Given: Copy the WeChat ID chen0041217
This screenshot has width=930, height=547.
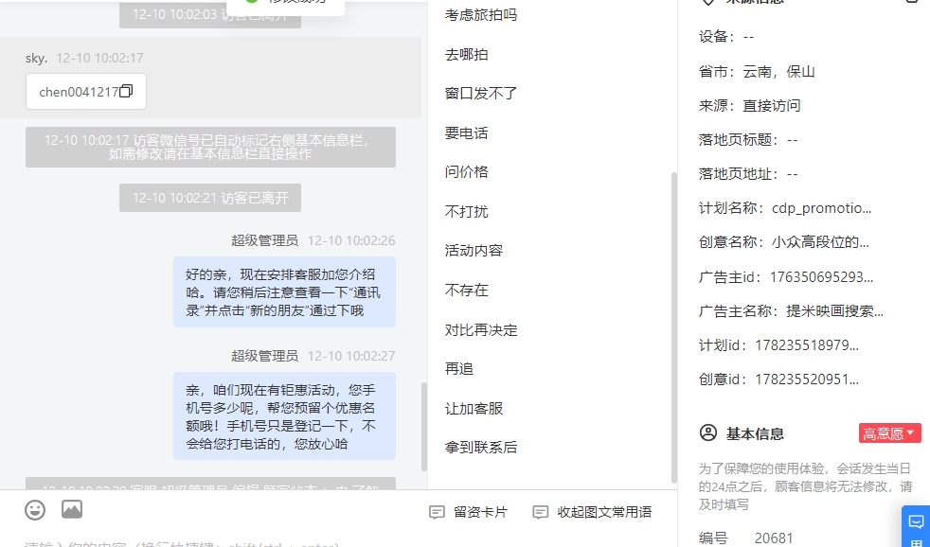Looking at the screenshot, I should [126, 91].
